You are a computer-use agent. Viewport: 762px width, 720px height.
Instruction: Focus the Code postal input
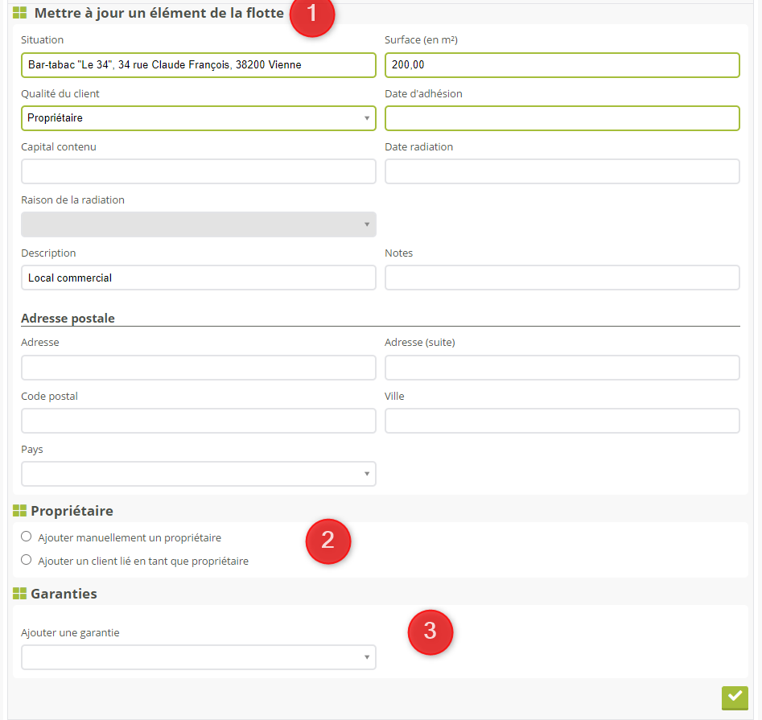click(x=198, y=421)
